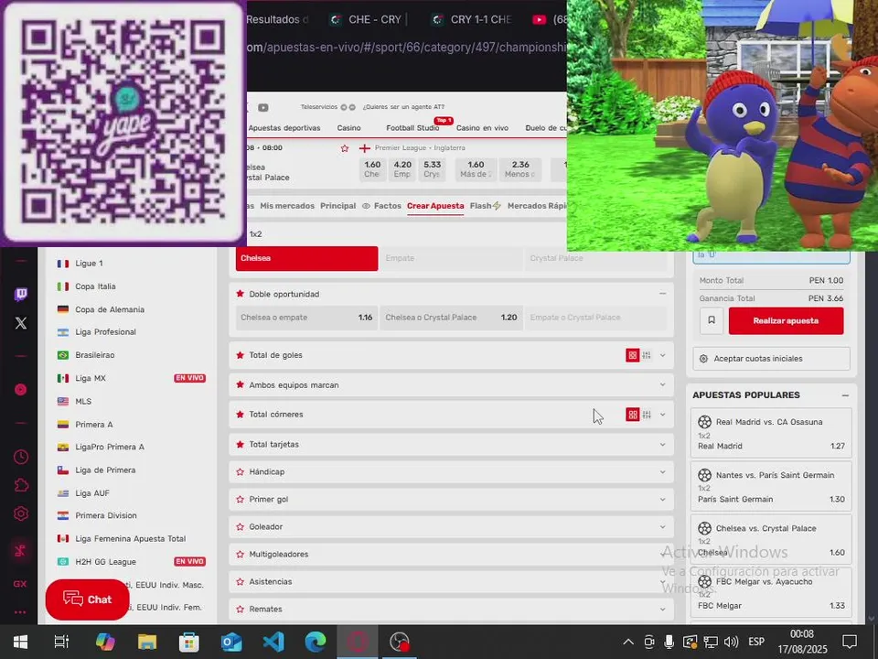Open History clock icon in Opera sidebar
This screenshot has height=659, width=878.
pyautogui.click(x=21, y=457)
